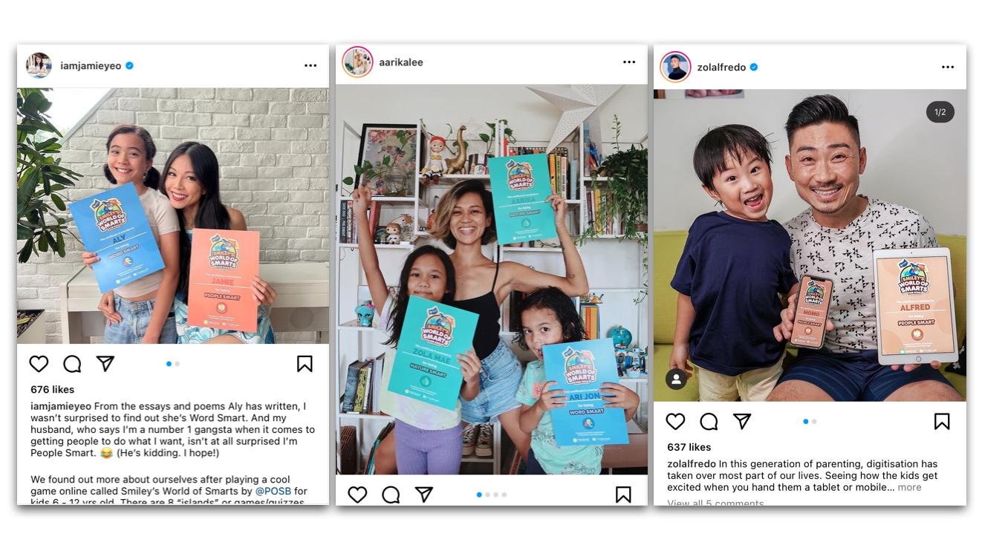982x548 pixels.
Task: Open comments on aarikalee post
Action: coord(391,495)
